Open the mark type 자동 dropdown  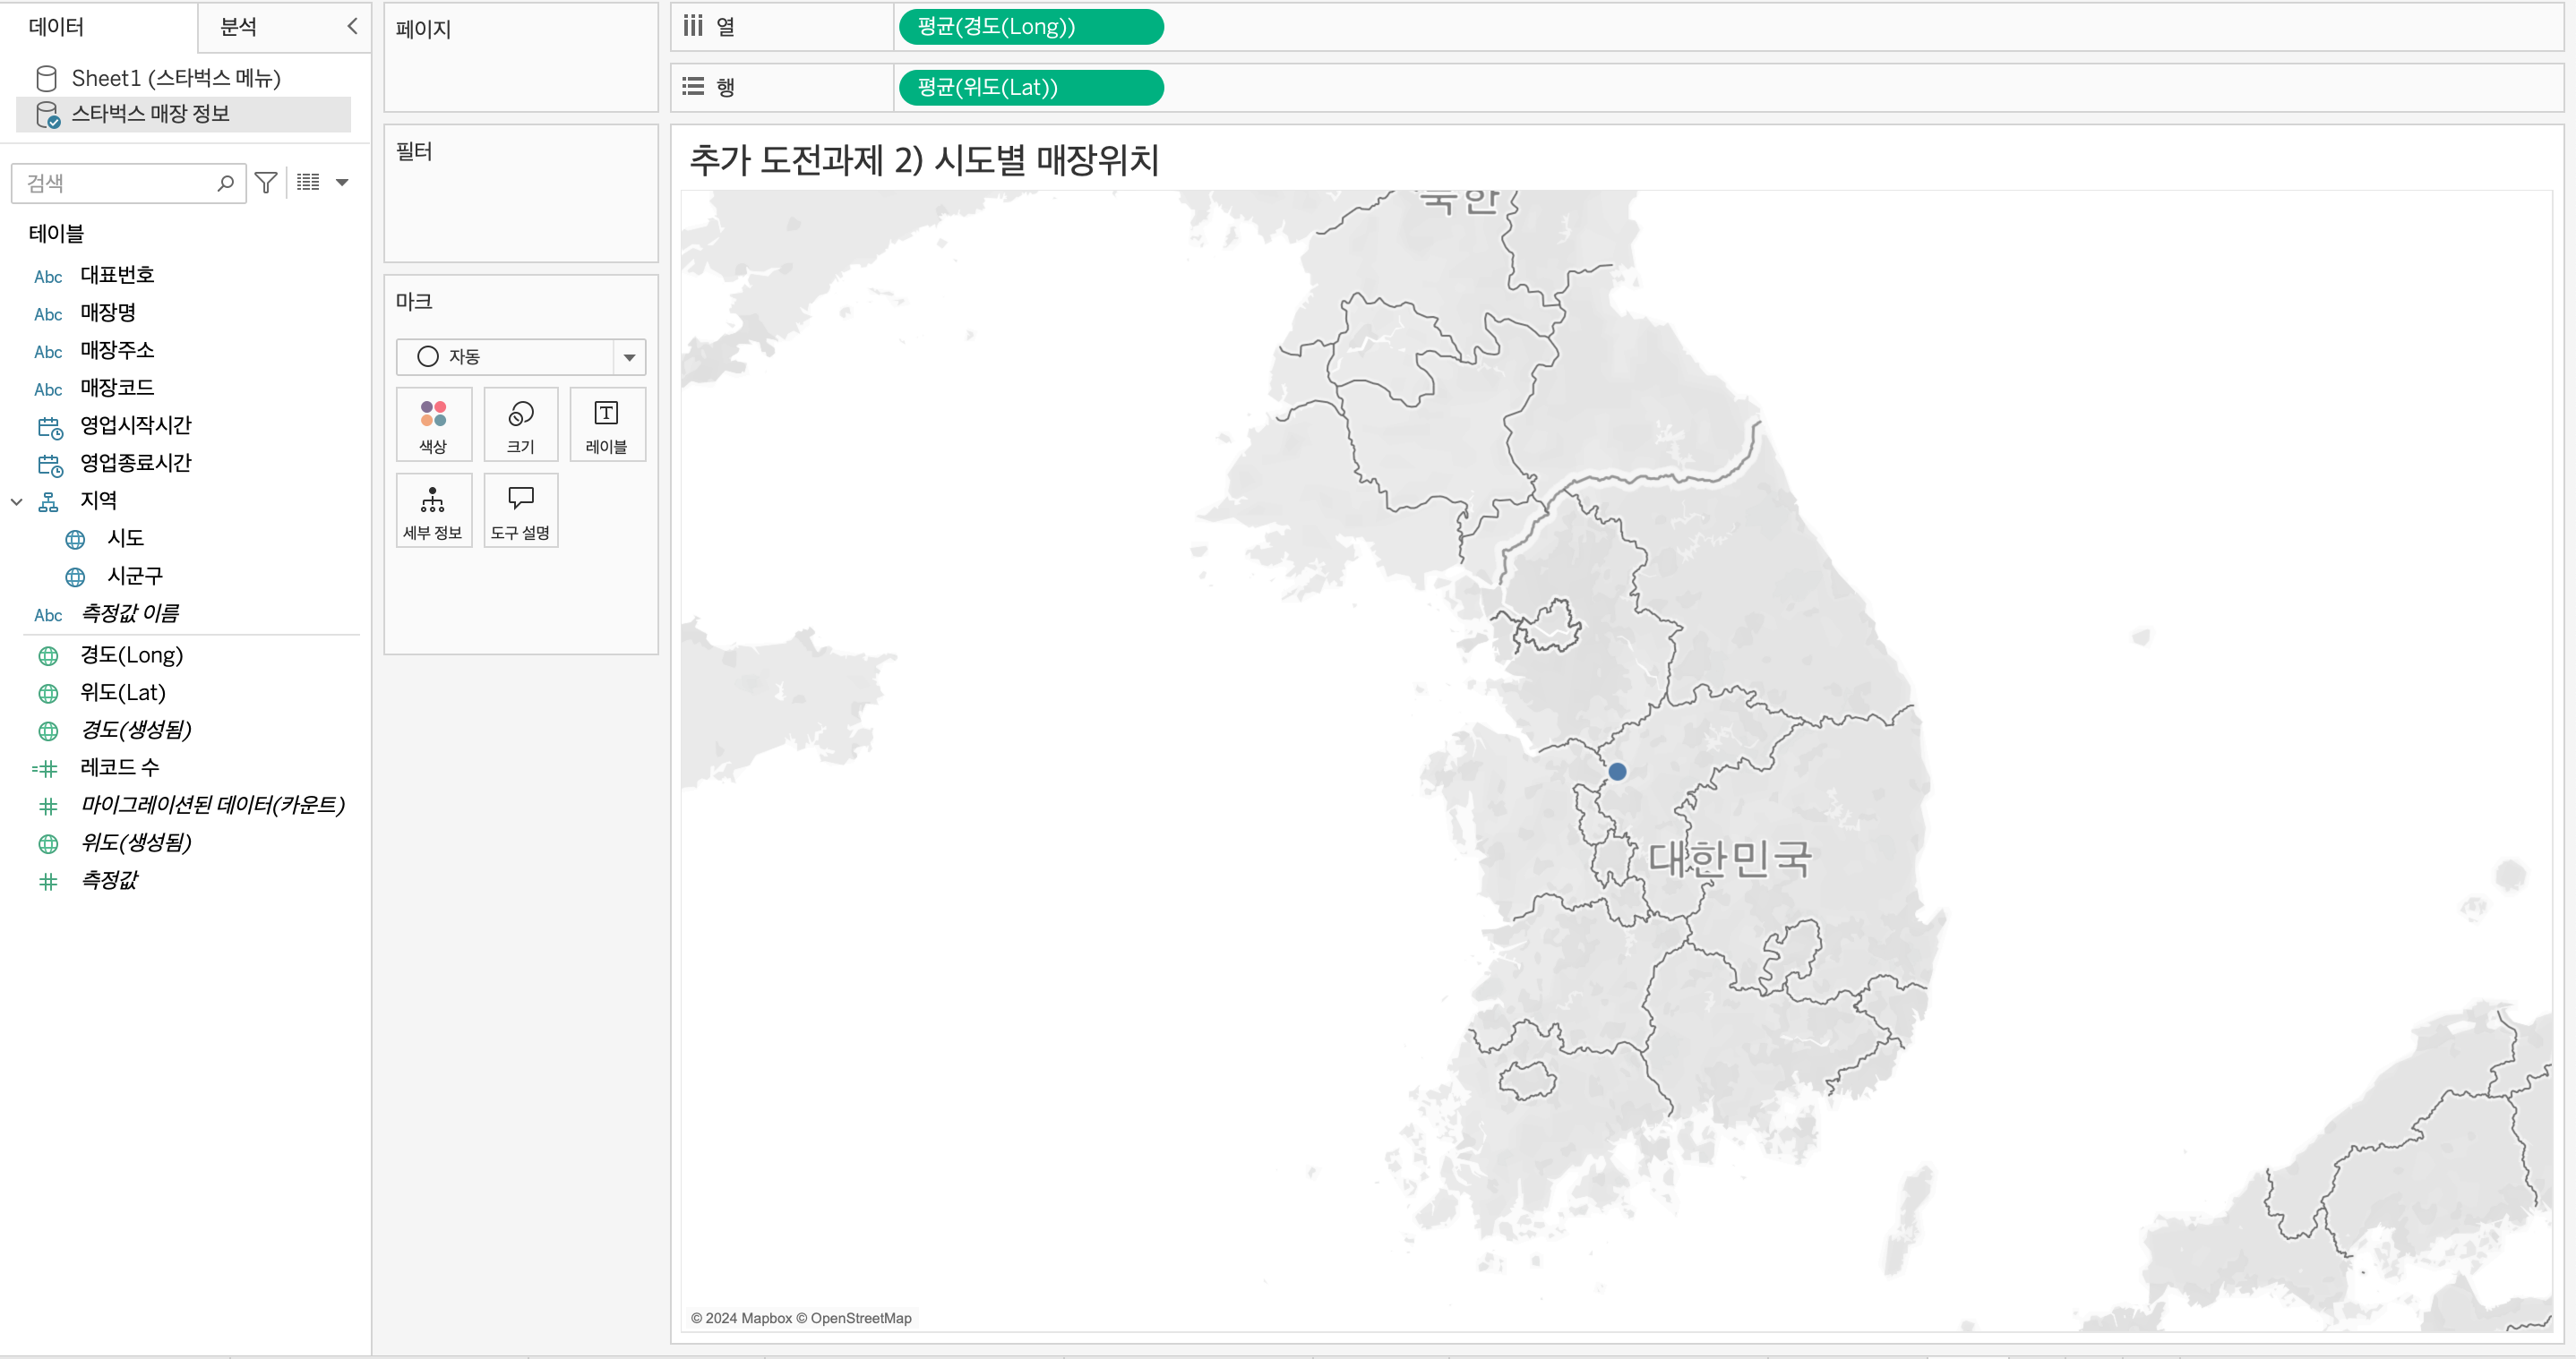click(x=629, y=356)
